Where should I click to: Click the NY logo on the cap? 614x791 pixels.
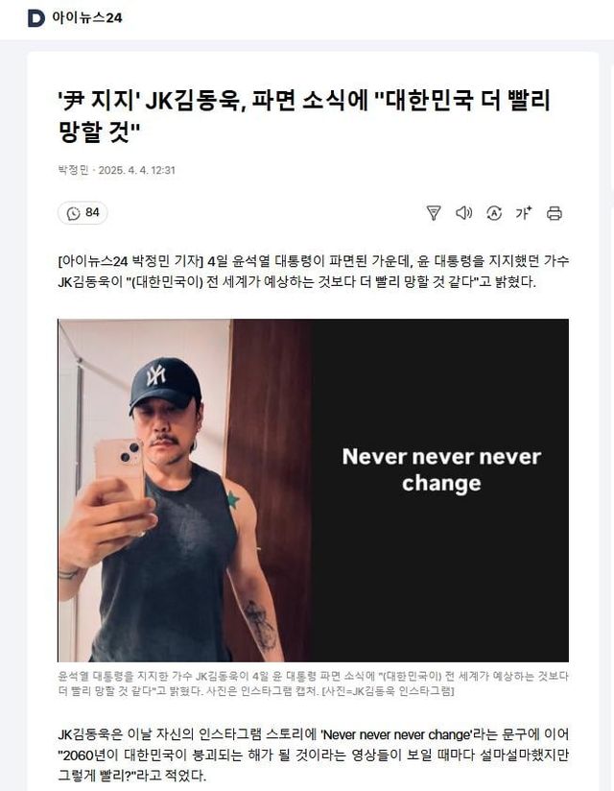156,375
